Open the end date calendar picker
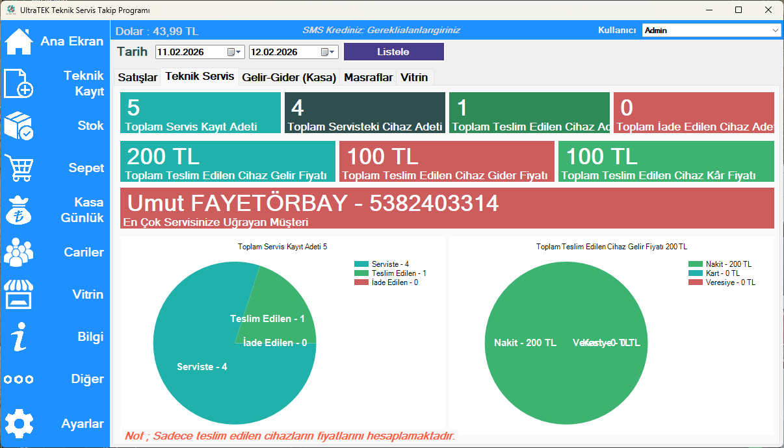Screen dimensions: 784x448 [x=328, y=52]
